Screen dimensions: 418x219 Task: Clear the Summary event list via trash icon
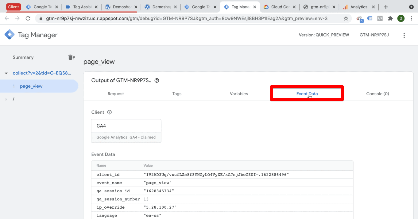pyautogui.click(x=72, y=57)
